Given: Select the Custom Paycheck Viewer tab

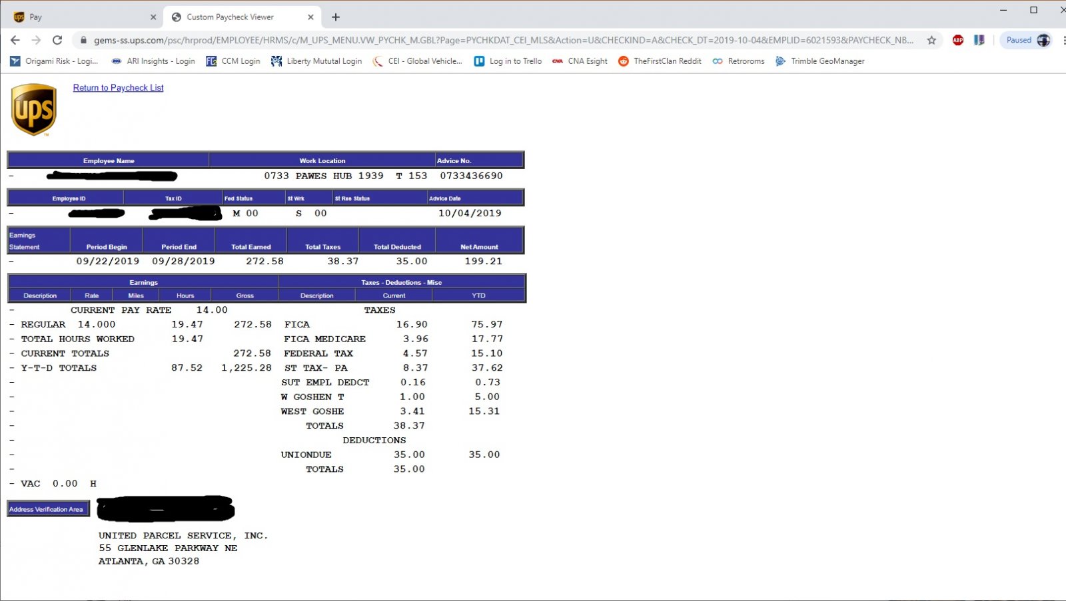Looking at the screenshot, I should [242, 17].
